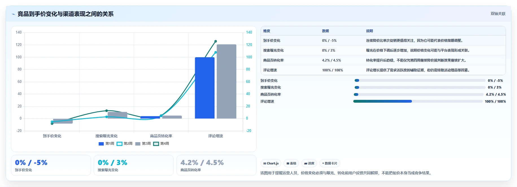Click the 维度 column header
This screenshot has height=187, width=517.
tap(267, 31)
